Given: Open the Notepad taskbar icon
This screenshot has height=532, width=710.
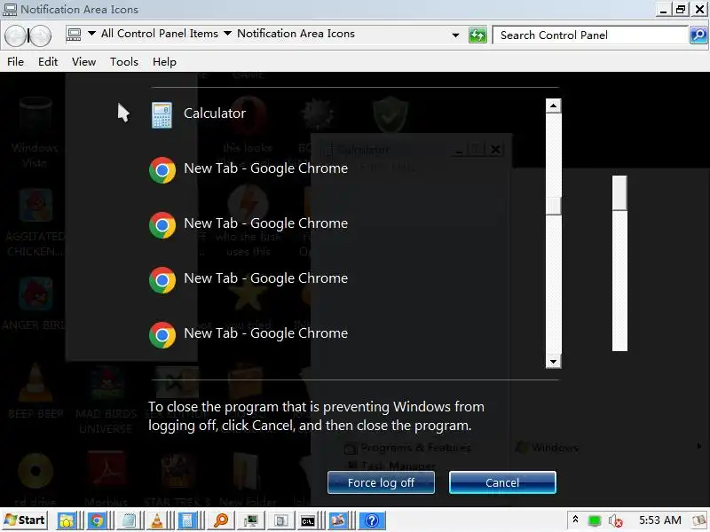Looking at the screenshot, I should tap(128, 520).
